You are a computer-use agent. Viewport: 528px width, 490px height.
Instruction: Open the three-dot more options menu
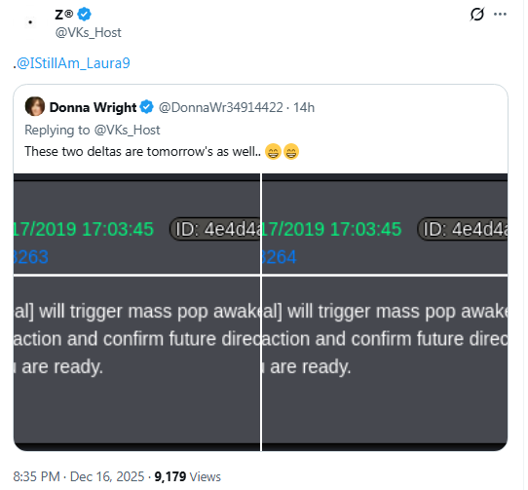click(x=500, y=15)
